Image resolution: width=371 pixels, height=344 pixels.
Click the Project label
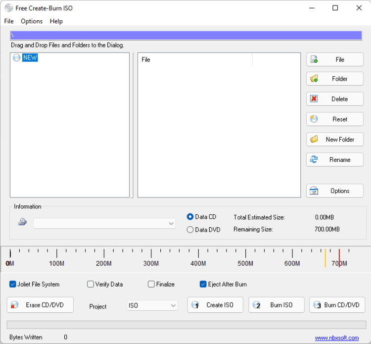98,306
